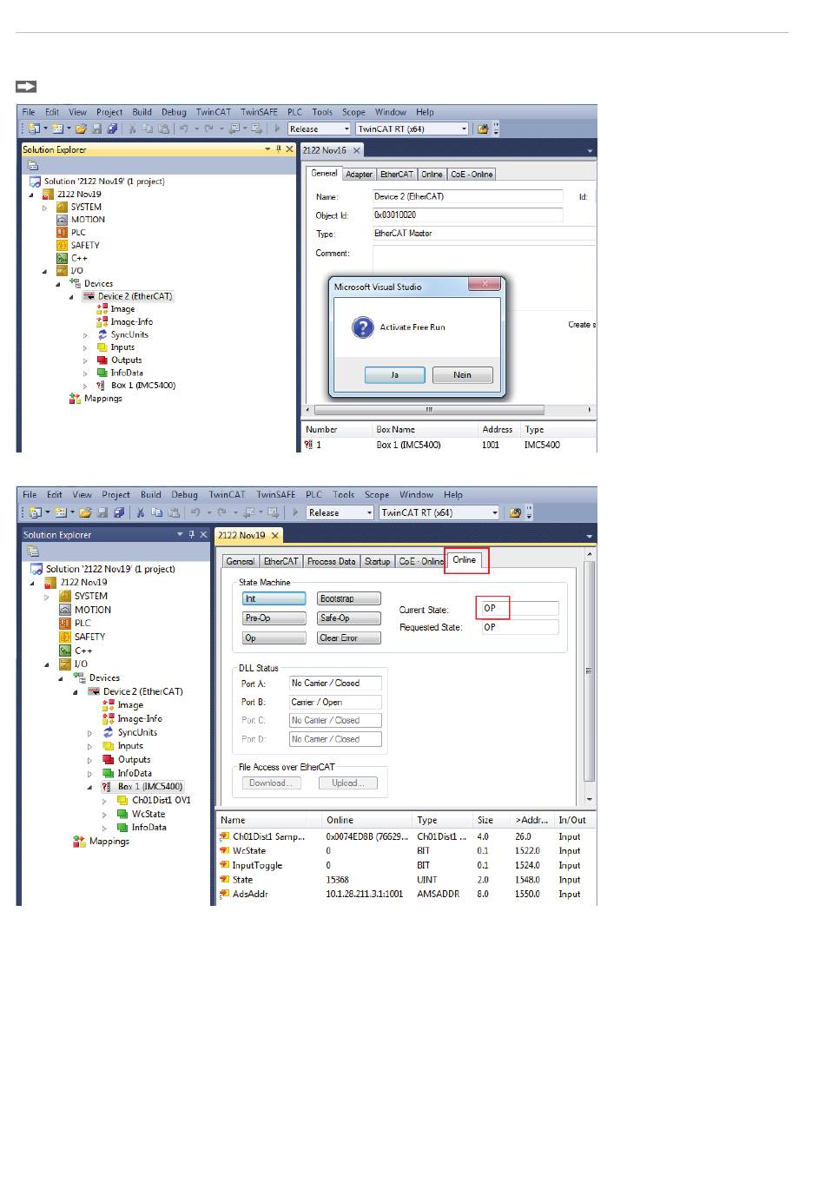Switch to Process Data tab

click(x=331, y=562)
